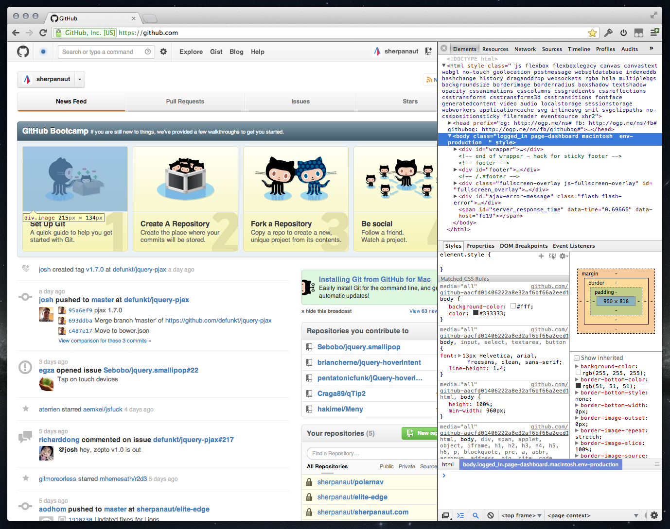This screenshot has height=529, width=670.
Task: Open the Audits panel
Action: [x=630, y=49]
